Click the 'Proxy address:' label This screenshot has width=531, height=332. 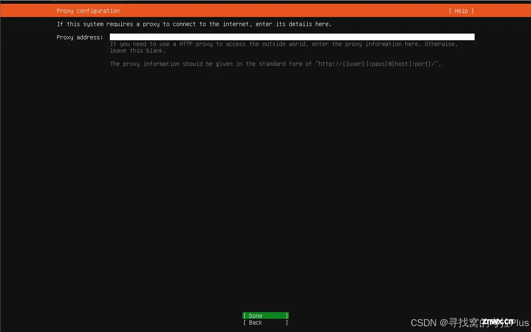point(80,37)
